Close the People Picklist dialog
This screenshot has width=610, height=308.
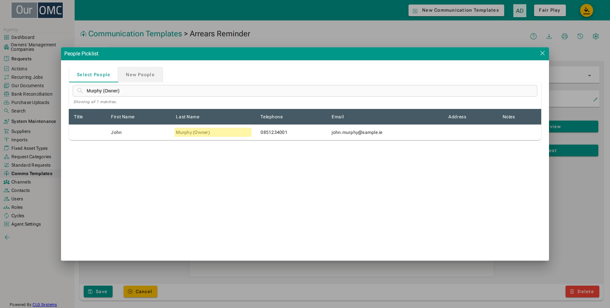point(542,53)
